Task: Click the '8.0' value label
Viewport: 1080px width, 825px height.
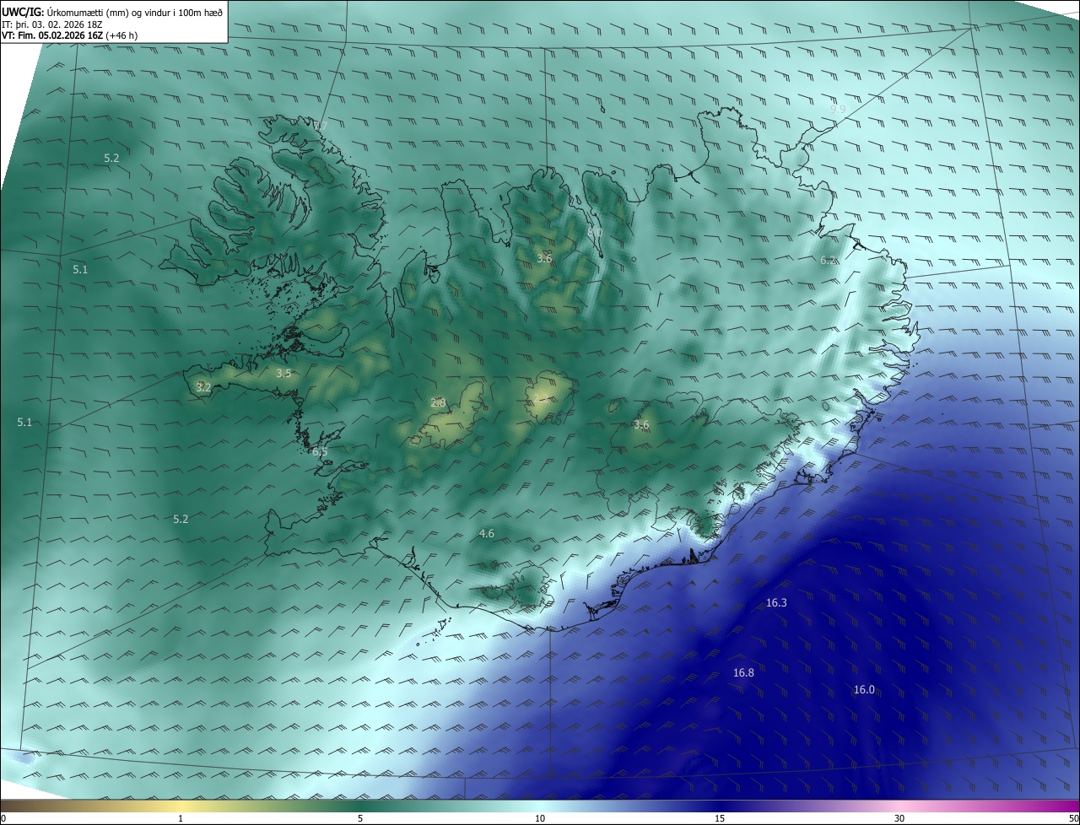Action: click(x=595, y=231)
